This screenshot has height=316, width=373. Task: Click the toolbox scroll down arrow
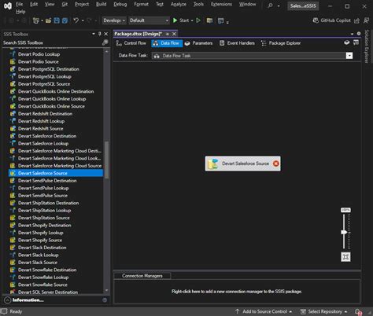[106, 290]
